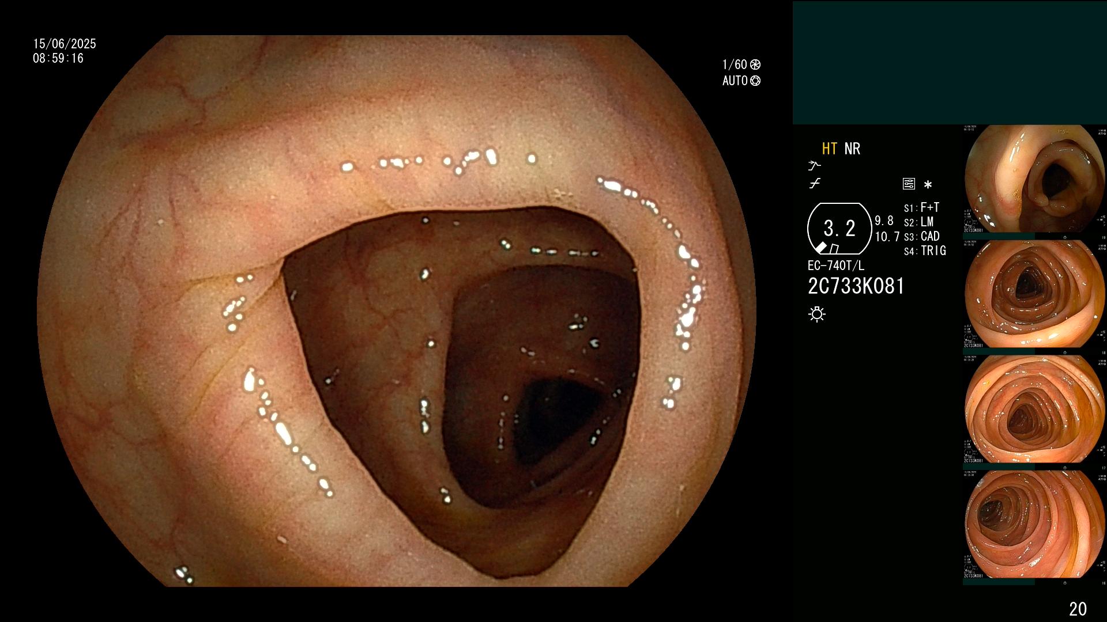Image resolution: width=1107 pixels, height=622 pixels.
Task: Click the image counter 20
Action: coord(1078,609)
